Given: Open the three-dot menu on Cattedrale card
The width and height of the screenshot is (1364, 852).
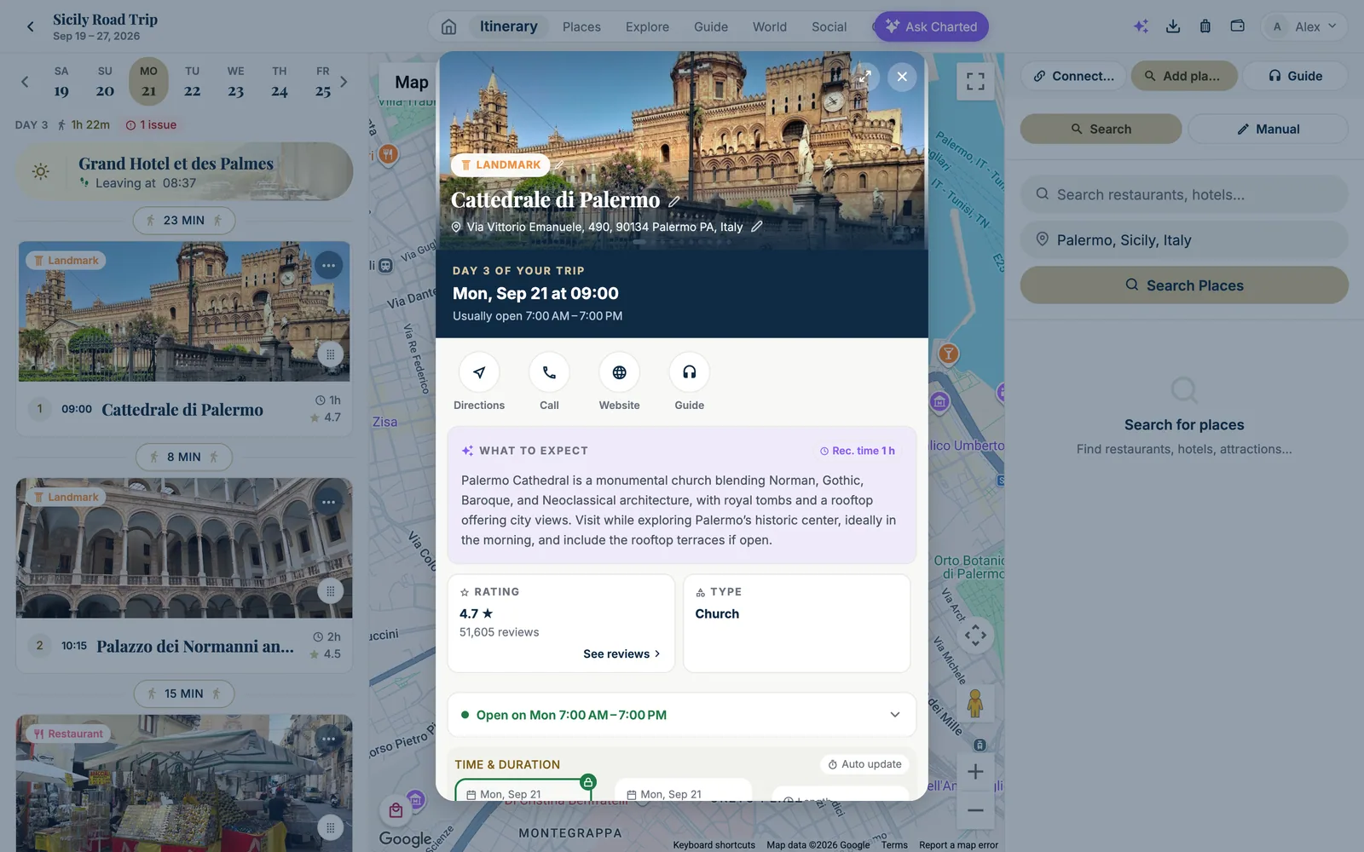Looking at the screenshot, I should pos(328,266).
